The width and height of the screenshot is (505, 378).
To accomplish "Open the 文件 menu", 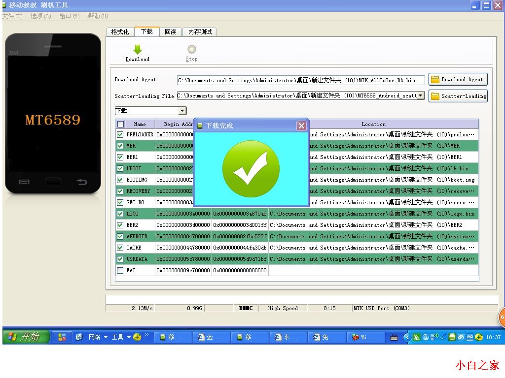I will 12,16.
